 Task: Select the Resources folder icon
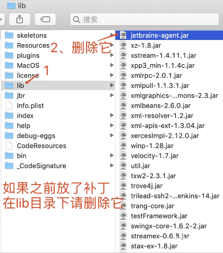9,45
